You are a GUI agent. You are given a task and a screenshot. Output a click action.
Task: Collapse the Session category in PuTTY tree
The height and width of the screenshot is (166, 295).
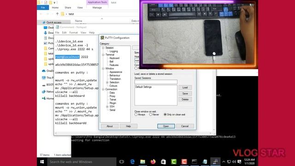pos(103,48)
